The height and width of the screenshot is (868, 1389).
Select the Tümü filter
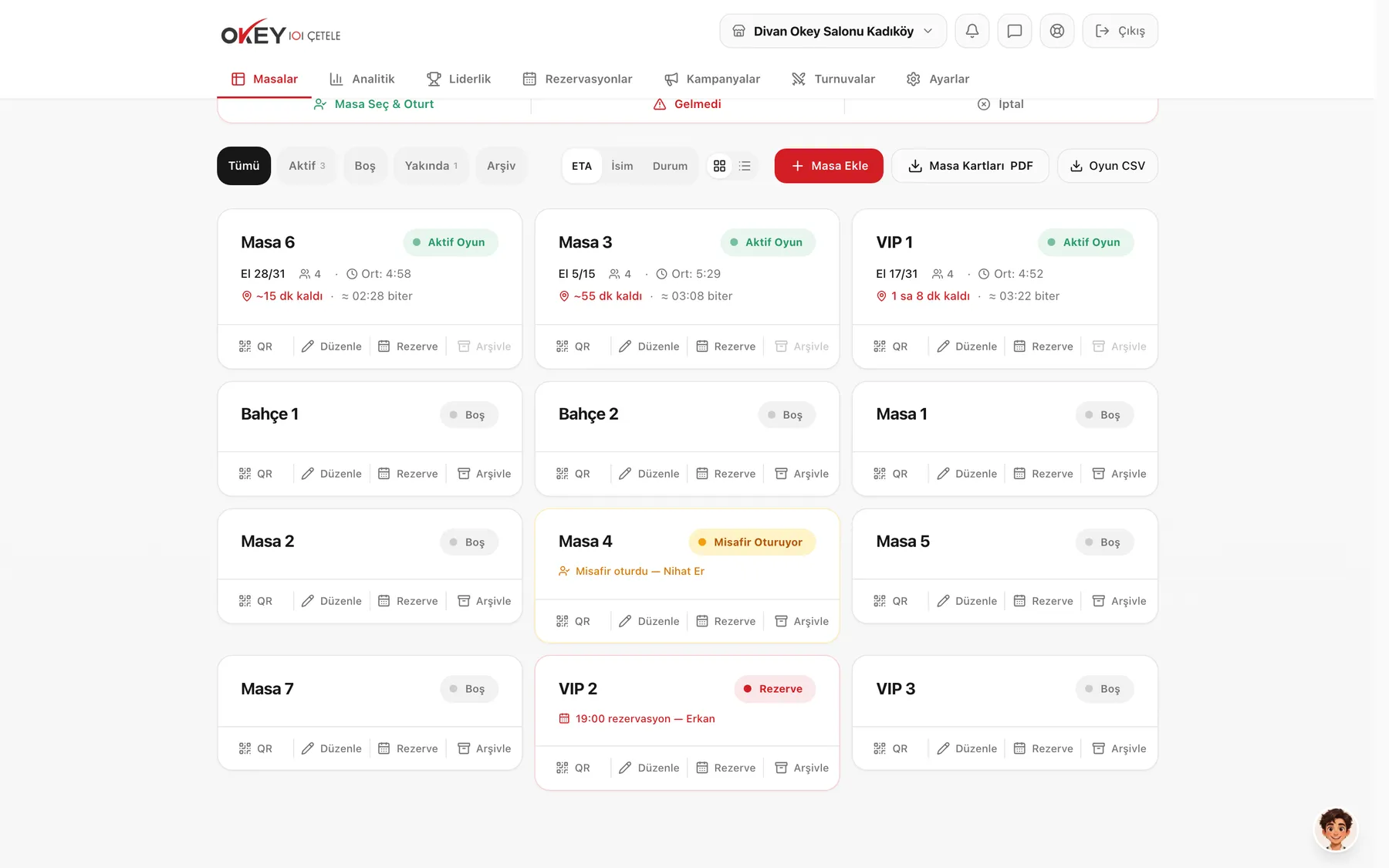244,166
